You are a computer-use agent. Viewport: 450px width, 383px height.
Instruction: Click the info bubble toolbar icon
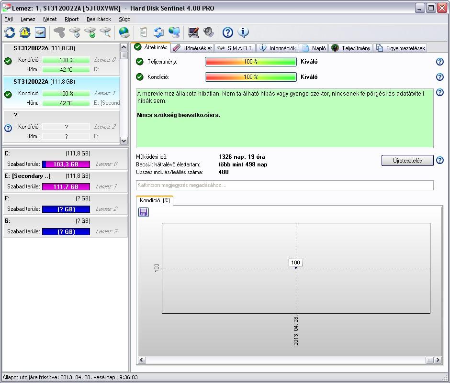(243, 33)
